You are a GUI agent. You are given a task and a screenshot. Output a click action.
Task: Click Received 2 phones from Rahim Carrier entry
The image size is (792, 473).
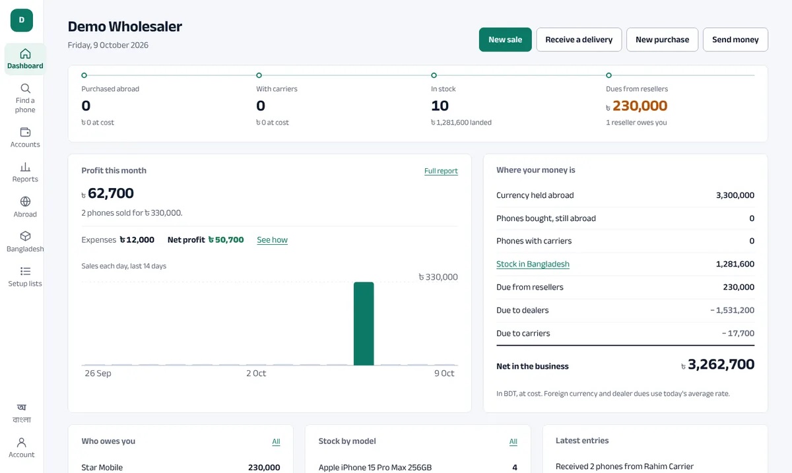coord(624,466)
